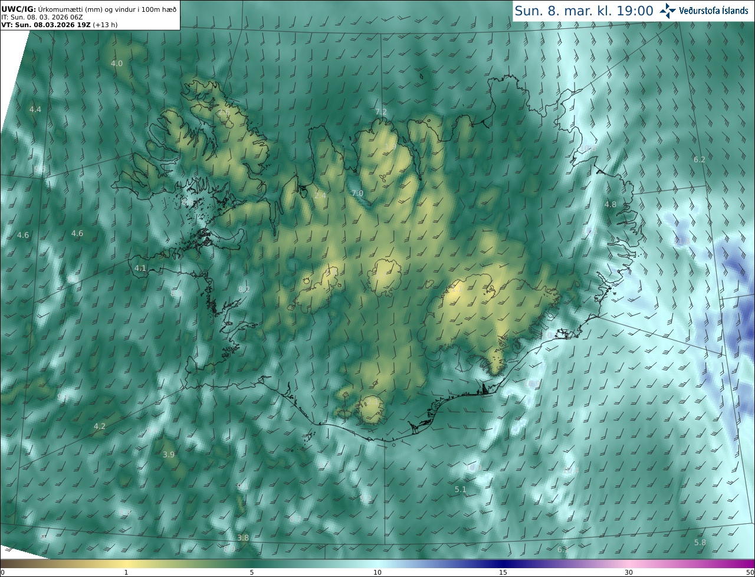This screenshot has height=577, width=755.
Task: Click the map value 7.2
Action: pos(381,112)
